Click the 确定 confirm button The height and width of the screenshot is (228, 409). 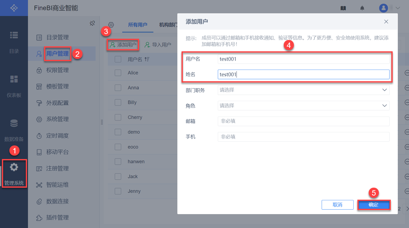[x=373, y=205]
